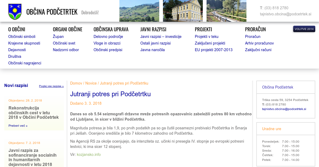The image size is (319, 167).
Task: Go to Župan page
Action: pos(58,37)
